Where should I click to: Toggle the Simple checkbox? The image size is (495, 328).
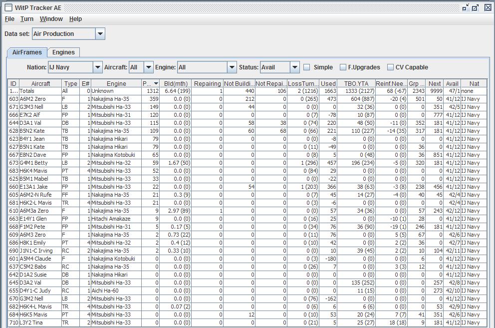pos(306,67)
